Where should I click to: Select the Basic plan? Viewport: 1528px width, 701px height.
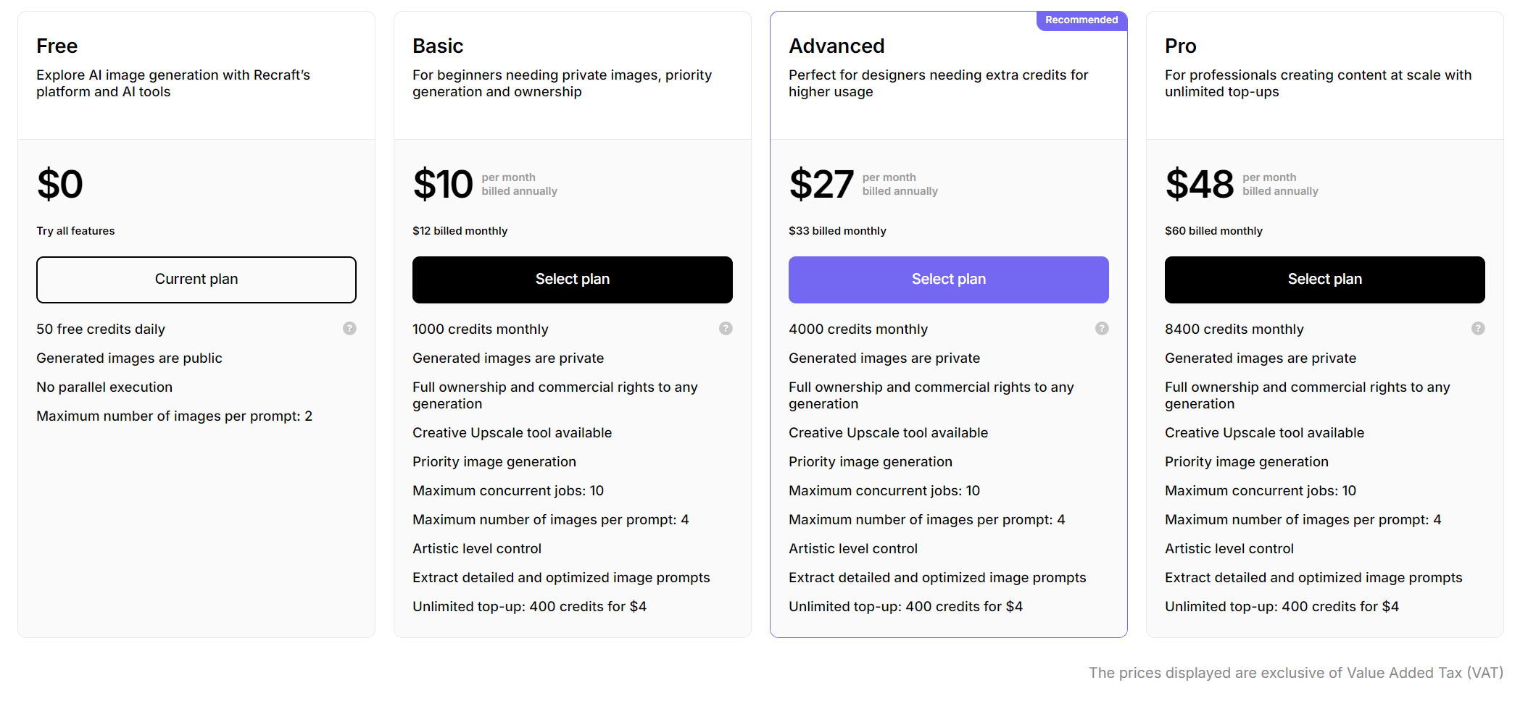[572, 280]
